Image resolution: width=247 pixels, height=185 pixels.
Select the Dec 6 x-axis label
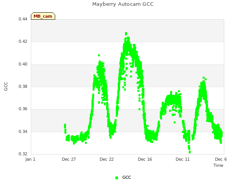[x=221, y=159]
